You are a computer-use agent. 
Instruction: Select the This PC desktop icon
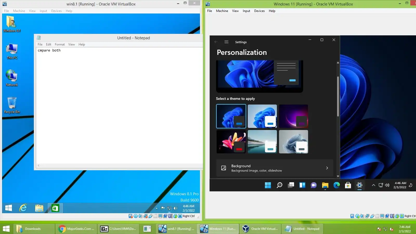12,51
